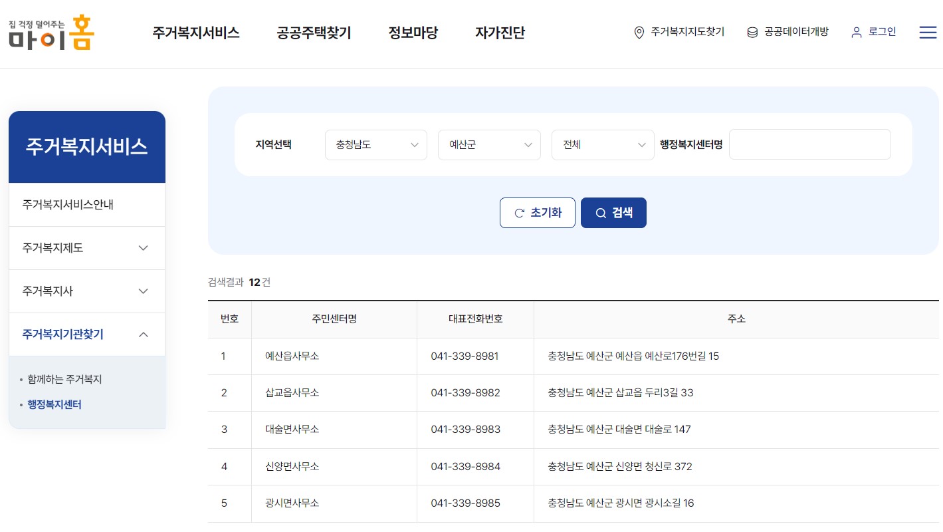Click the 검색 search button

pos(613,212)
